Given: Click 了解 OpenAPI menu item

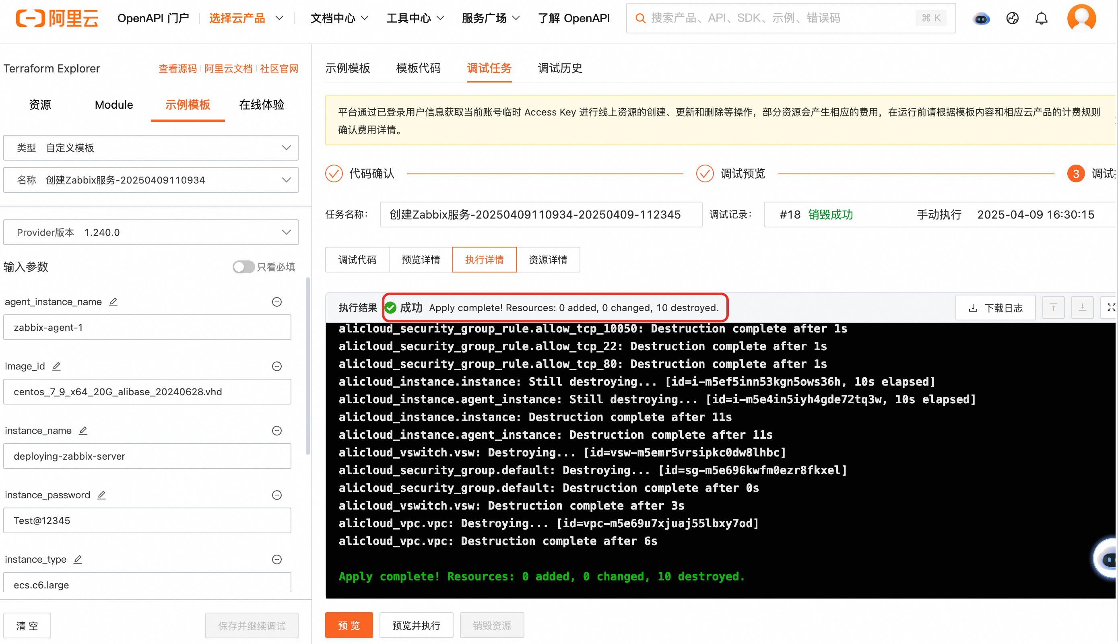Looking at the screenshot, I should 573,18.
